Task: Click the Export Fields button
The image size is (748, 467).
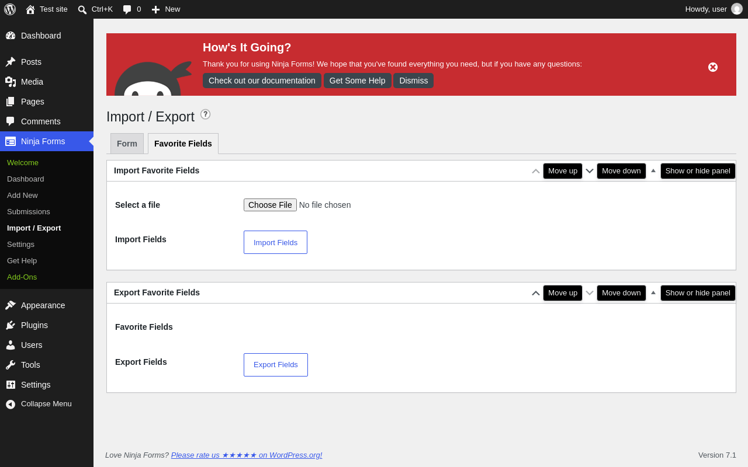Action: [276, 365]
